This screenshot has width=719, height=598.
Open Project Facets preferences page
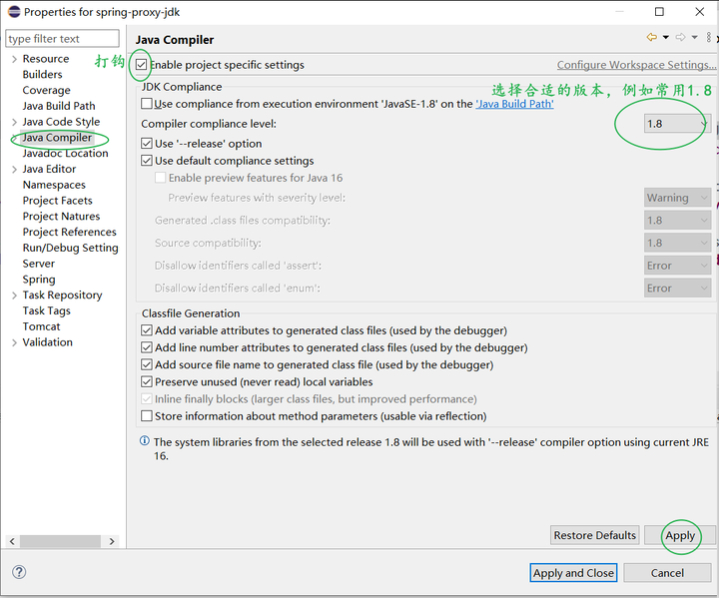pos(57,201)
